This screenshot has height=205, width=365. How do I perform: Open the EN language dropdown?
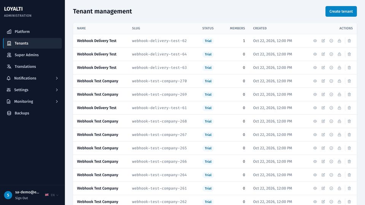pyautogui.click(x=52, y=195)
